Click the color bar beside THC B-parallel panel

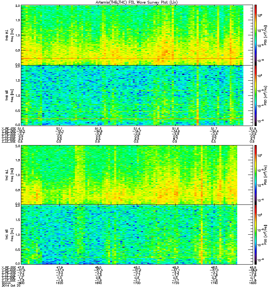[256, 235]
